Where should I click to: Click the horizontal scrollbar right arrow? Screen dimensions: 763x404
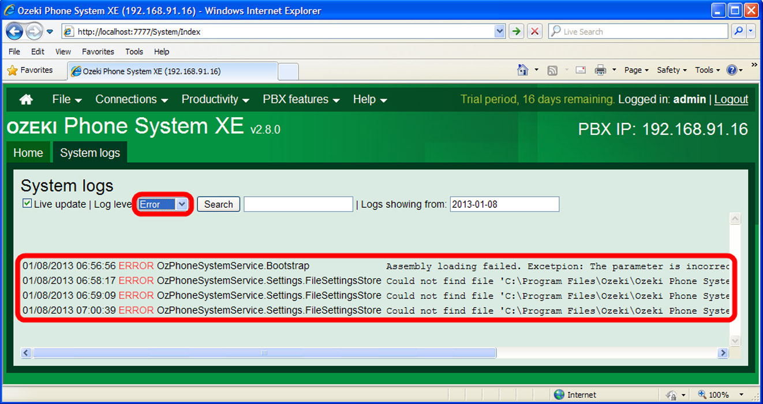[x=723, y=353]
